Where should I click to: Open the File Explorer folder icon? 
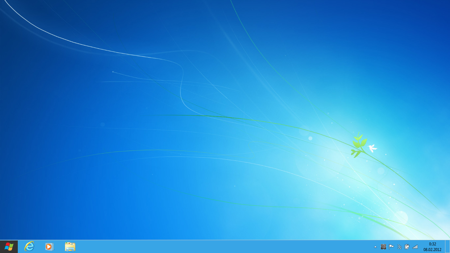70,246
